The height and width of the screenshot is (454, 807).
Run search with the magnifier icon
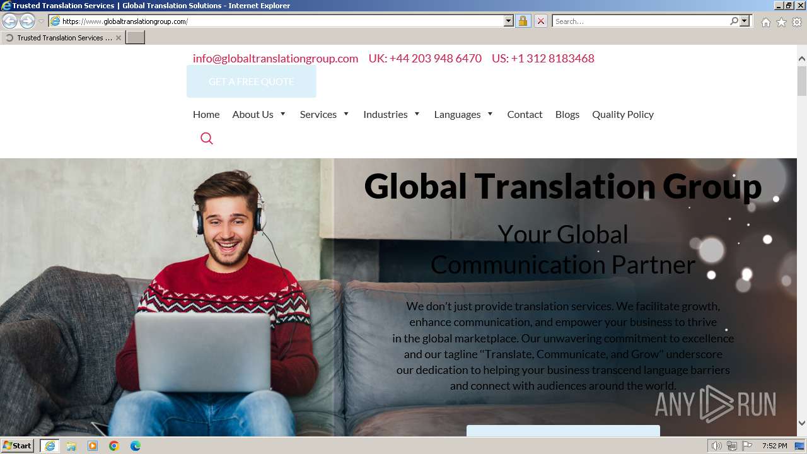(734, 21)
